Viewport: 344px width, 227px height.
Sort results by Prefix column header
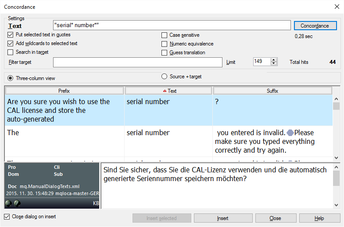point(64,91)
